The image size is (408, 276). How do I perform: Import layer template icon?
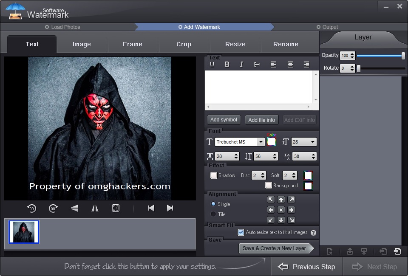[x=383, y=251]
